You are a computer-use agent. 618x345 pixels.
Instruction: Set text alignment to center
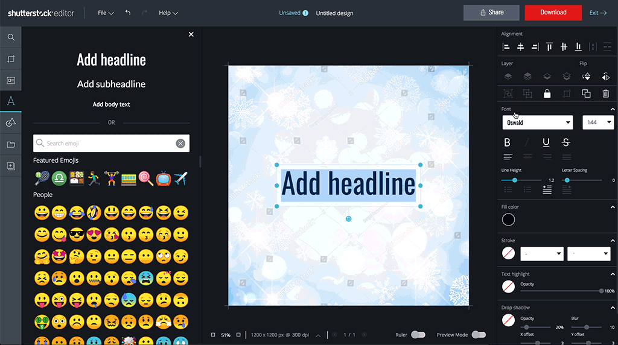527,157
